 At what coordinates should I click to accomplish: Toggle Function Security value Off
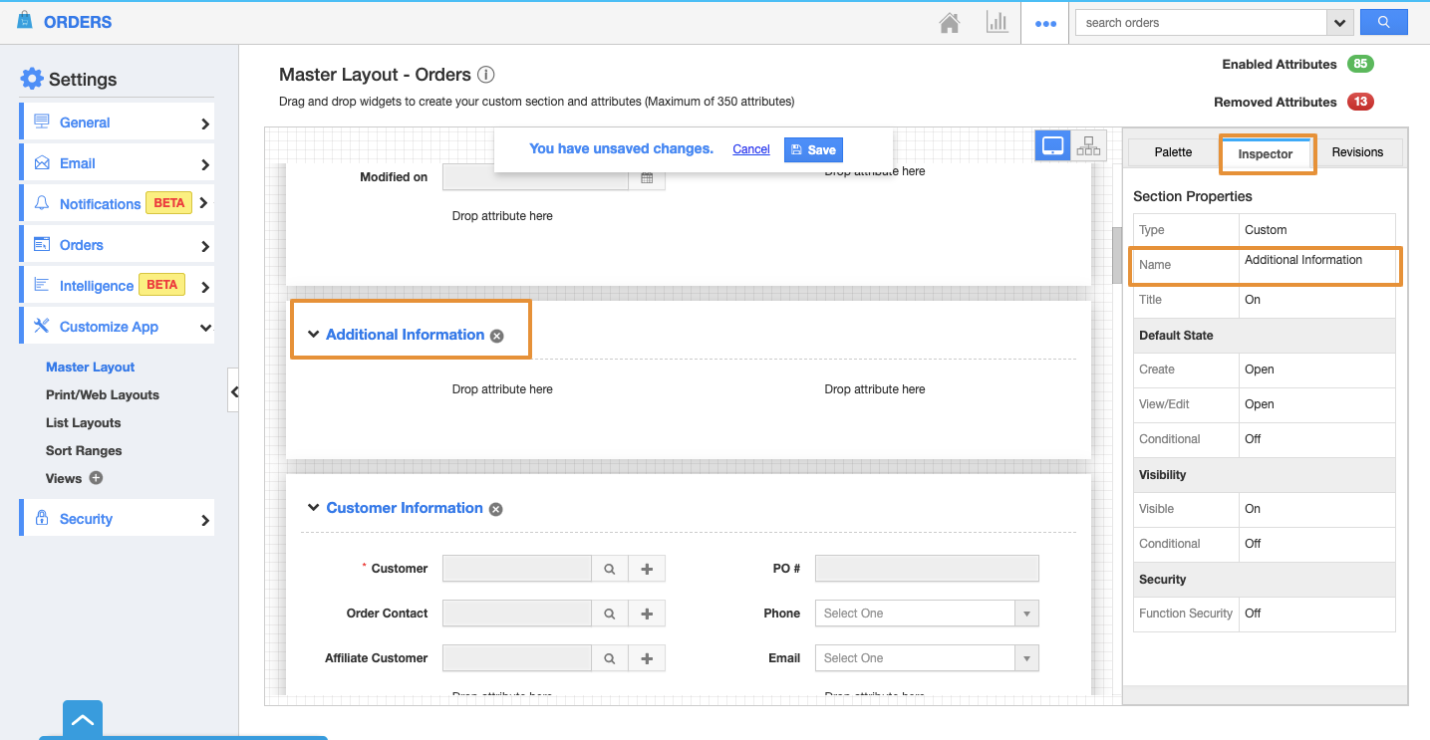pyautogui.click(x=1253, y=614)
